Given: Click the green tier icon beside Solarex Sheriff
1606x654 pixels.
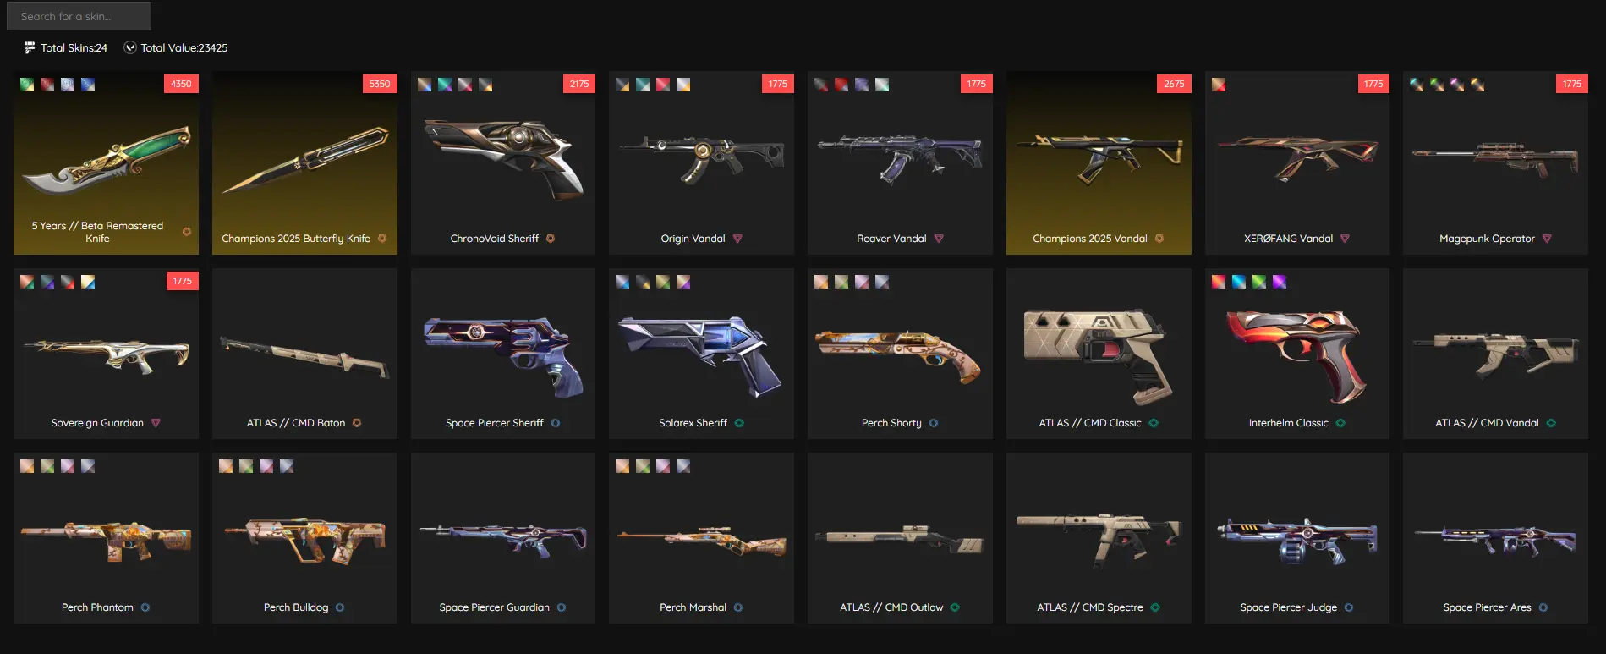Looking at the screenshot, I should (739, 423).
